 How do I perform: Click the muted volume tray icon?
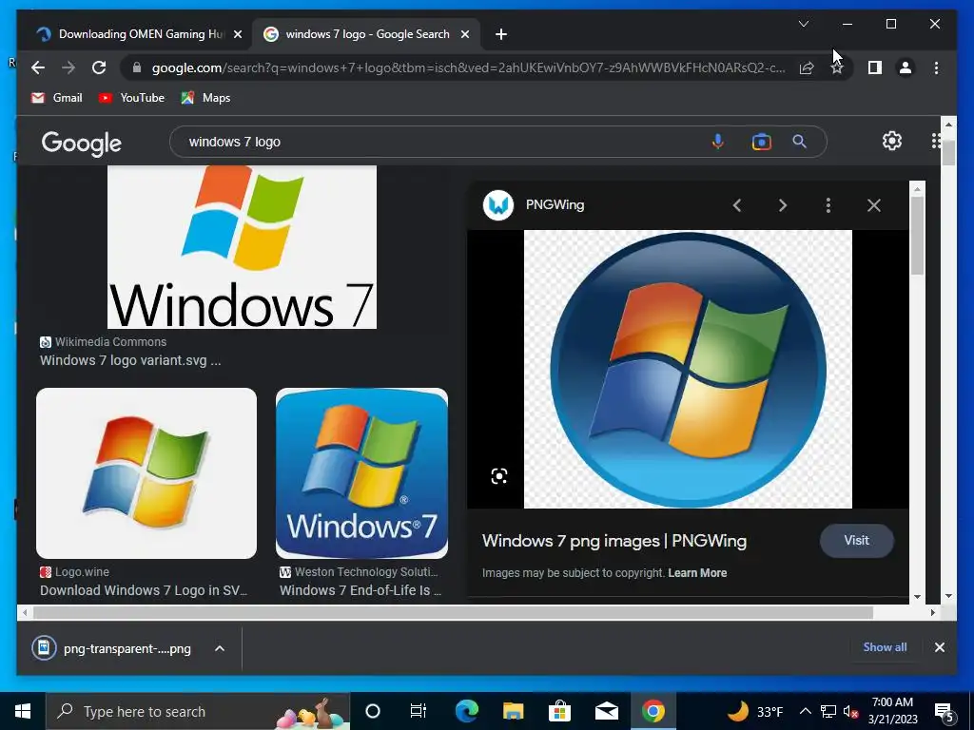(850, 711)
